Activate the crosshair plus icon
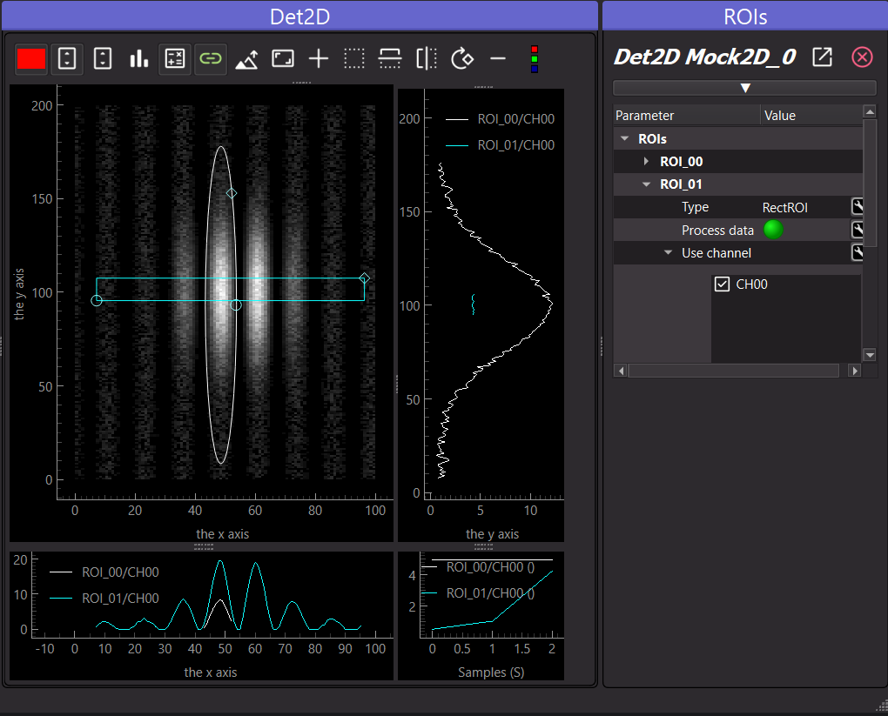The image size is (888, 716). (319, 59)
